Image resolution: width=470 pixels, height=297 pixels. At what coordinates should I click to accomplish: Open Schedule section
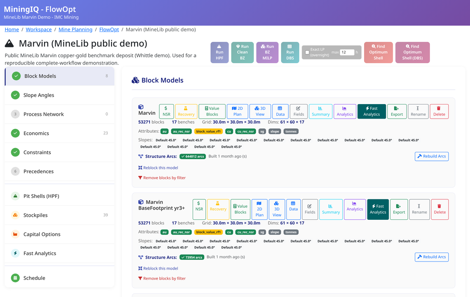click(60, 278)
